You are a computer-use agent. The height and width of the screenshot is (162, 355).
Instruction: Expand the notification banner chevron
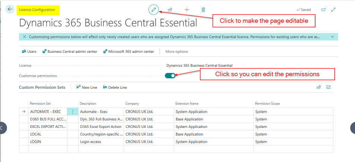tap(333, 37)
